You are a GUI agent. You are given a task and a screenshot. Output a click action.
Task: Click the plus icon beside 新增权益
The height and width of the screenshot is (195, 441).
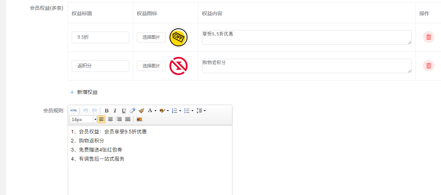pos(72,92)
